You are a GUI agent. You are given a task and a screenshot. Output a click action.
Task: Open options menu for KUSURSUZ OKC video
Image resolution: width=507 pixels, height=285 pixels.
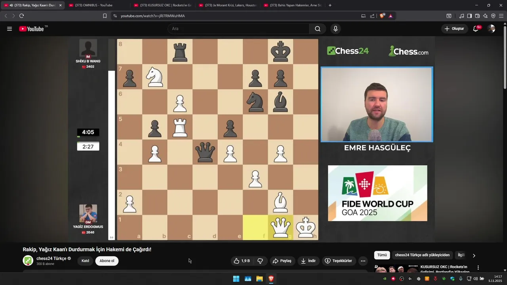tap(478, 268)
